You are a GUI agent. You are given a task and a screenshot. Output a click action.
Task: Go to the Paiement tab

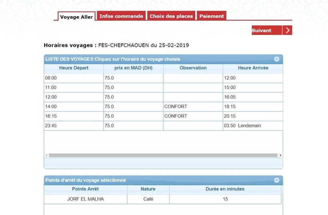coord(212,16)
